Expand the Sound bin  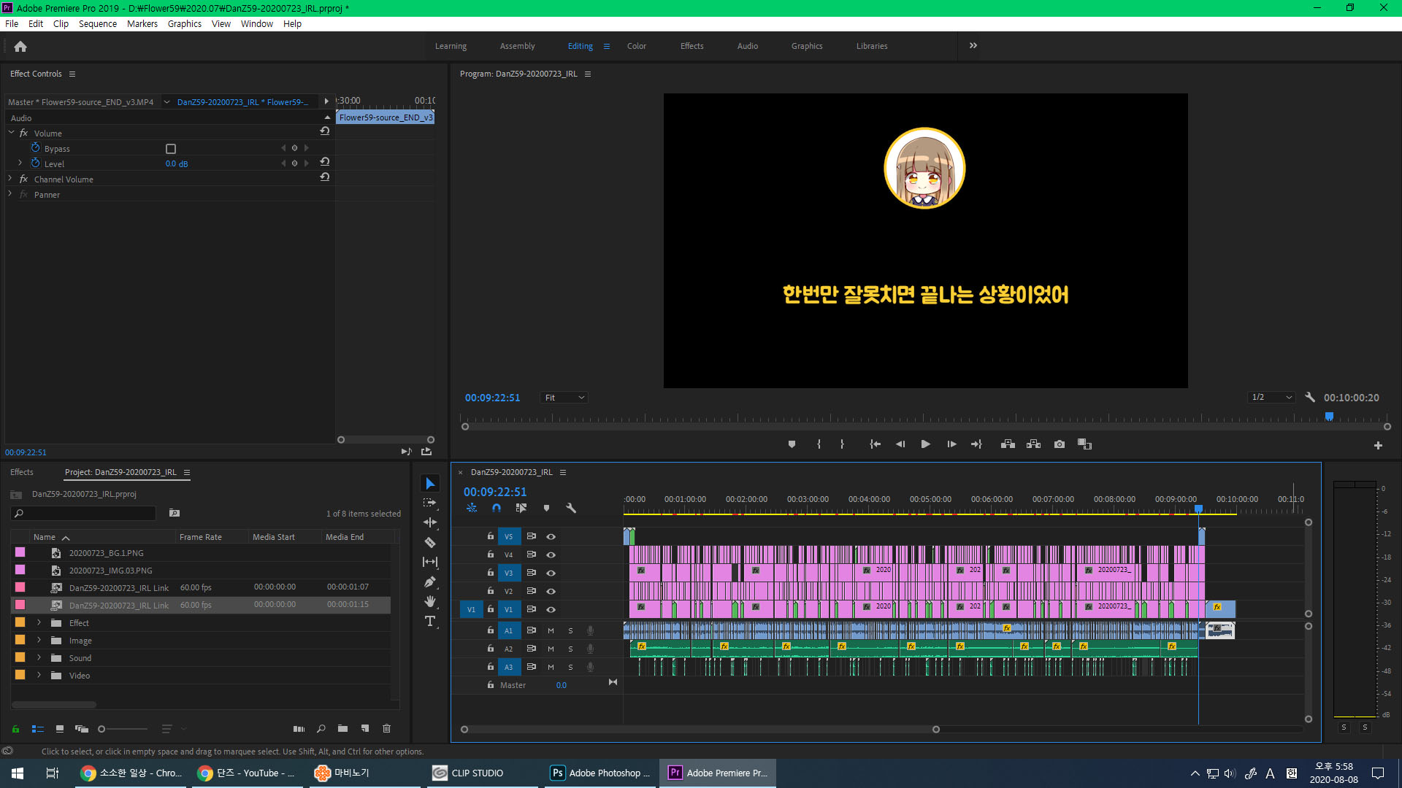pyautogui.click(x=39, y=658)
